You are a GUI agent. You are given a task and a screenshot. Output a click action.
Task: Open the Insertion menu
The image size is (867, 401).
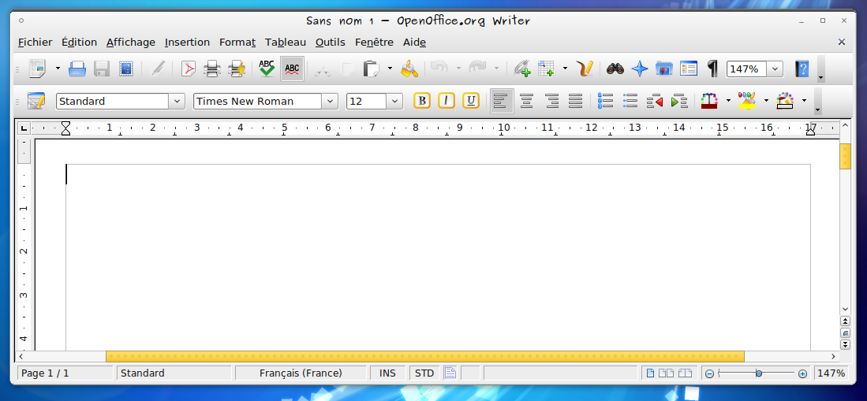coord(188,42)
